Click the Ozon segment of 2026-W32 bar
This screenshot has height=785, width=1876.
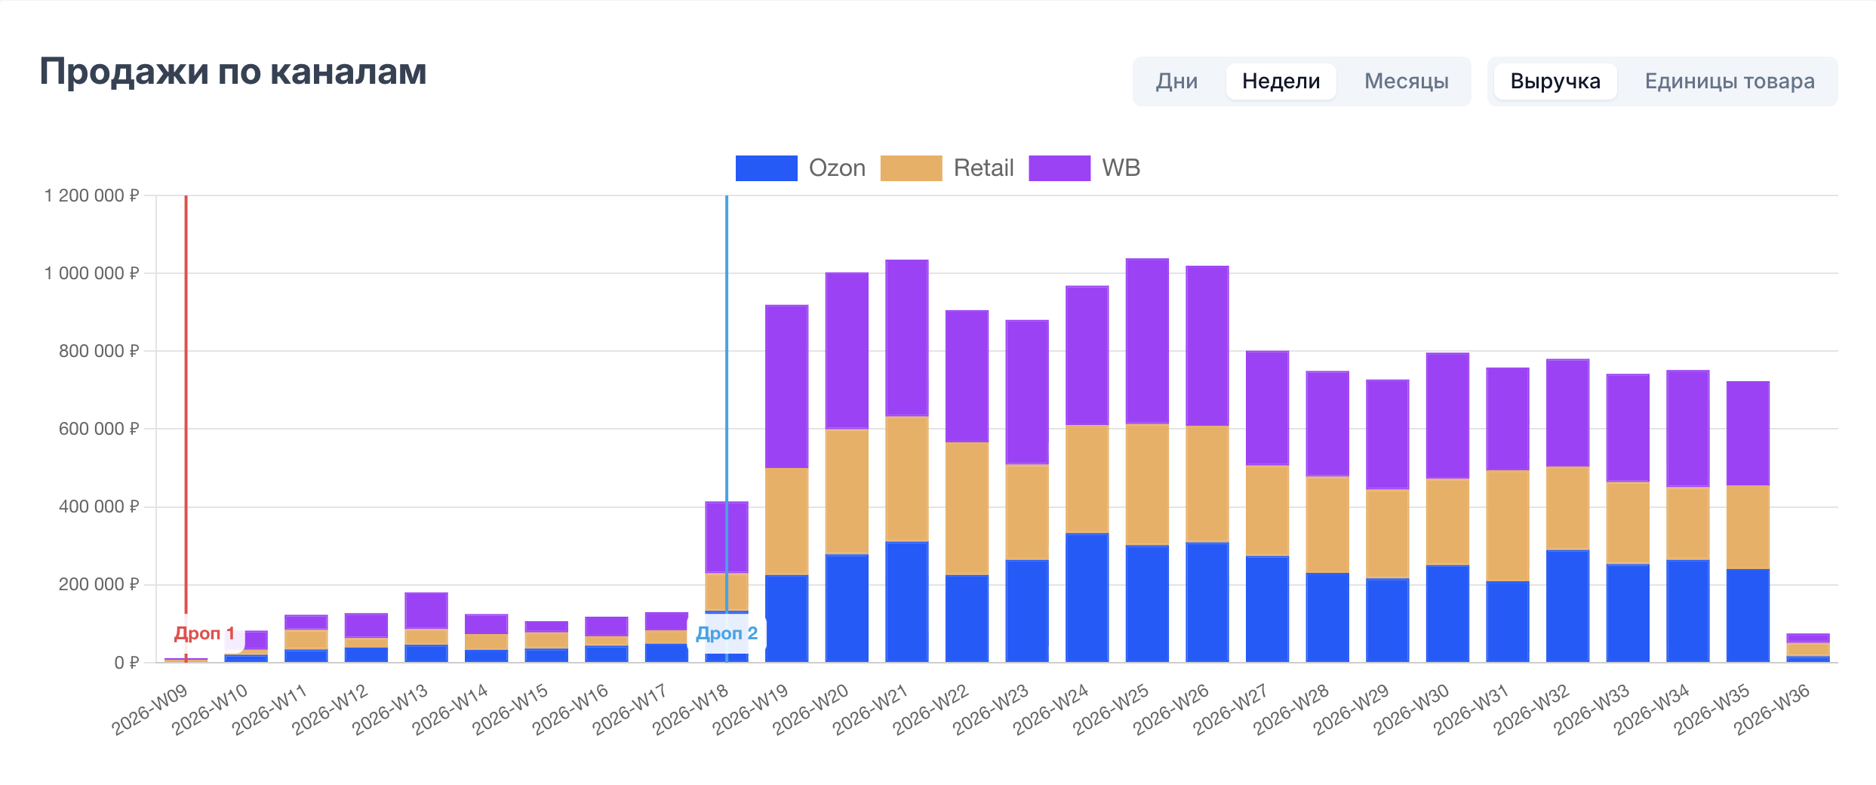1567,606
